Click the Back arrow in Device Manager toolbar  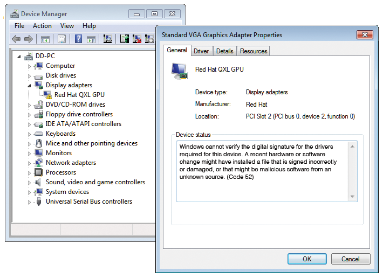16,39
